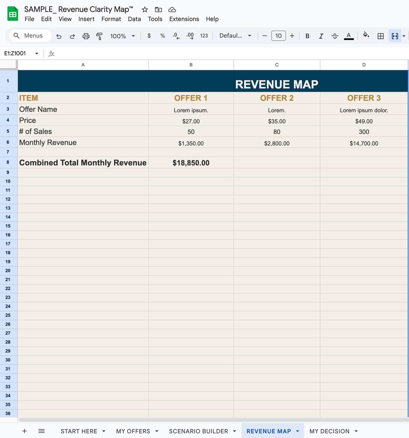
Task: Open the All Sheets list button
Action: pyautogui.click(x=41, y=431)
